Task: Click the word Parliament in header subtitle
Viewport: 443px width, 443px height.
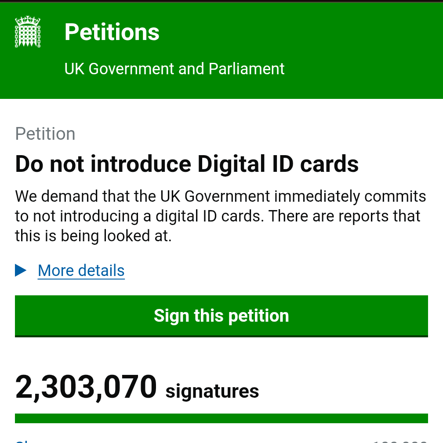Action: [x=247, y=69]
